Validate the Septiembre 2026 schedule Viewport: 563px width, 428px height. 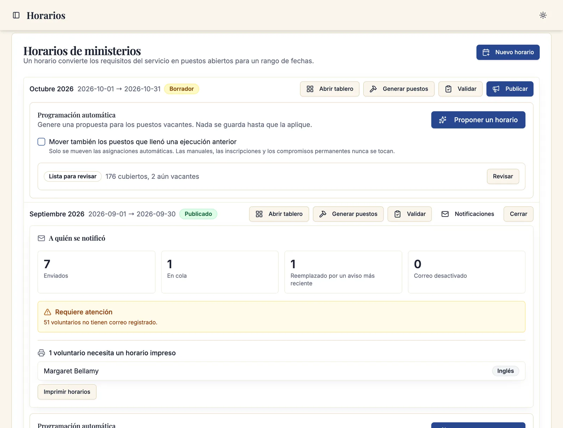tap(410, 214)
